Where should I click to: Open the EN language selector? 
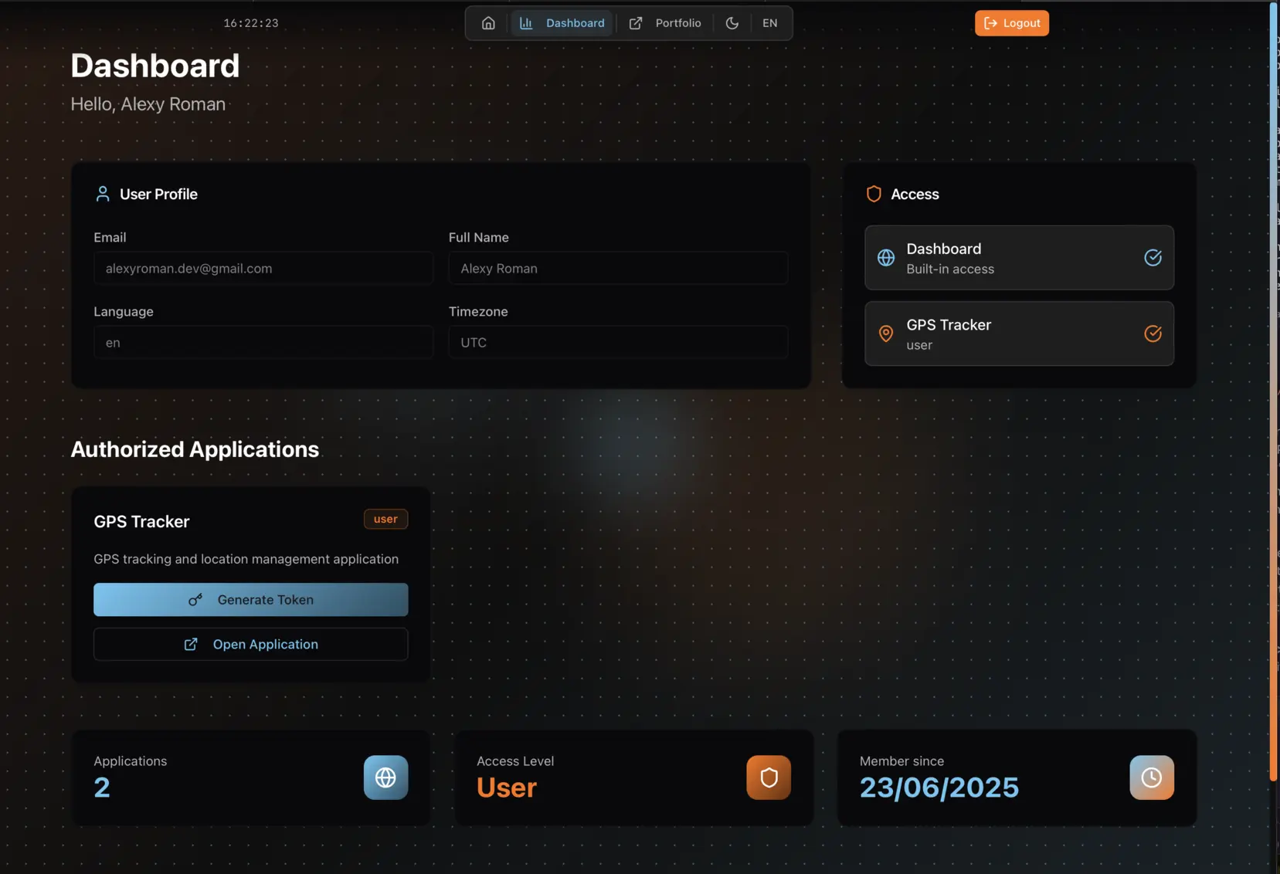tap(769, 23)
